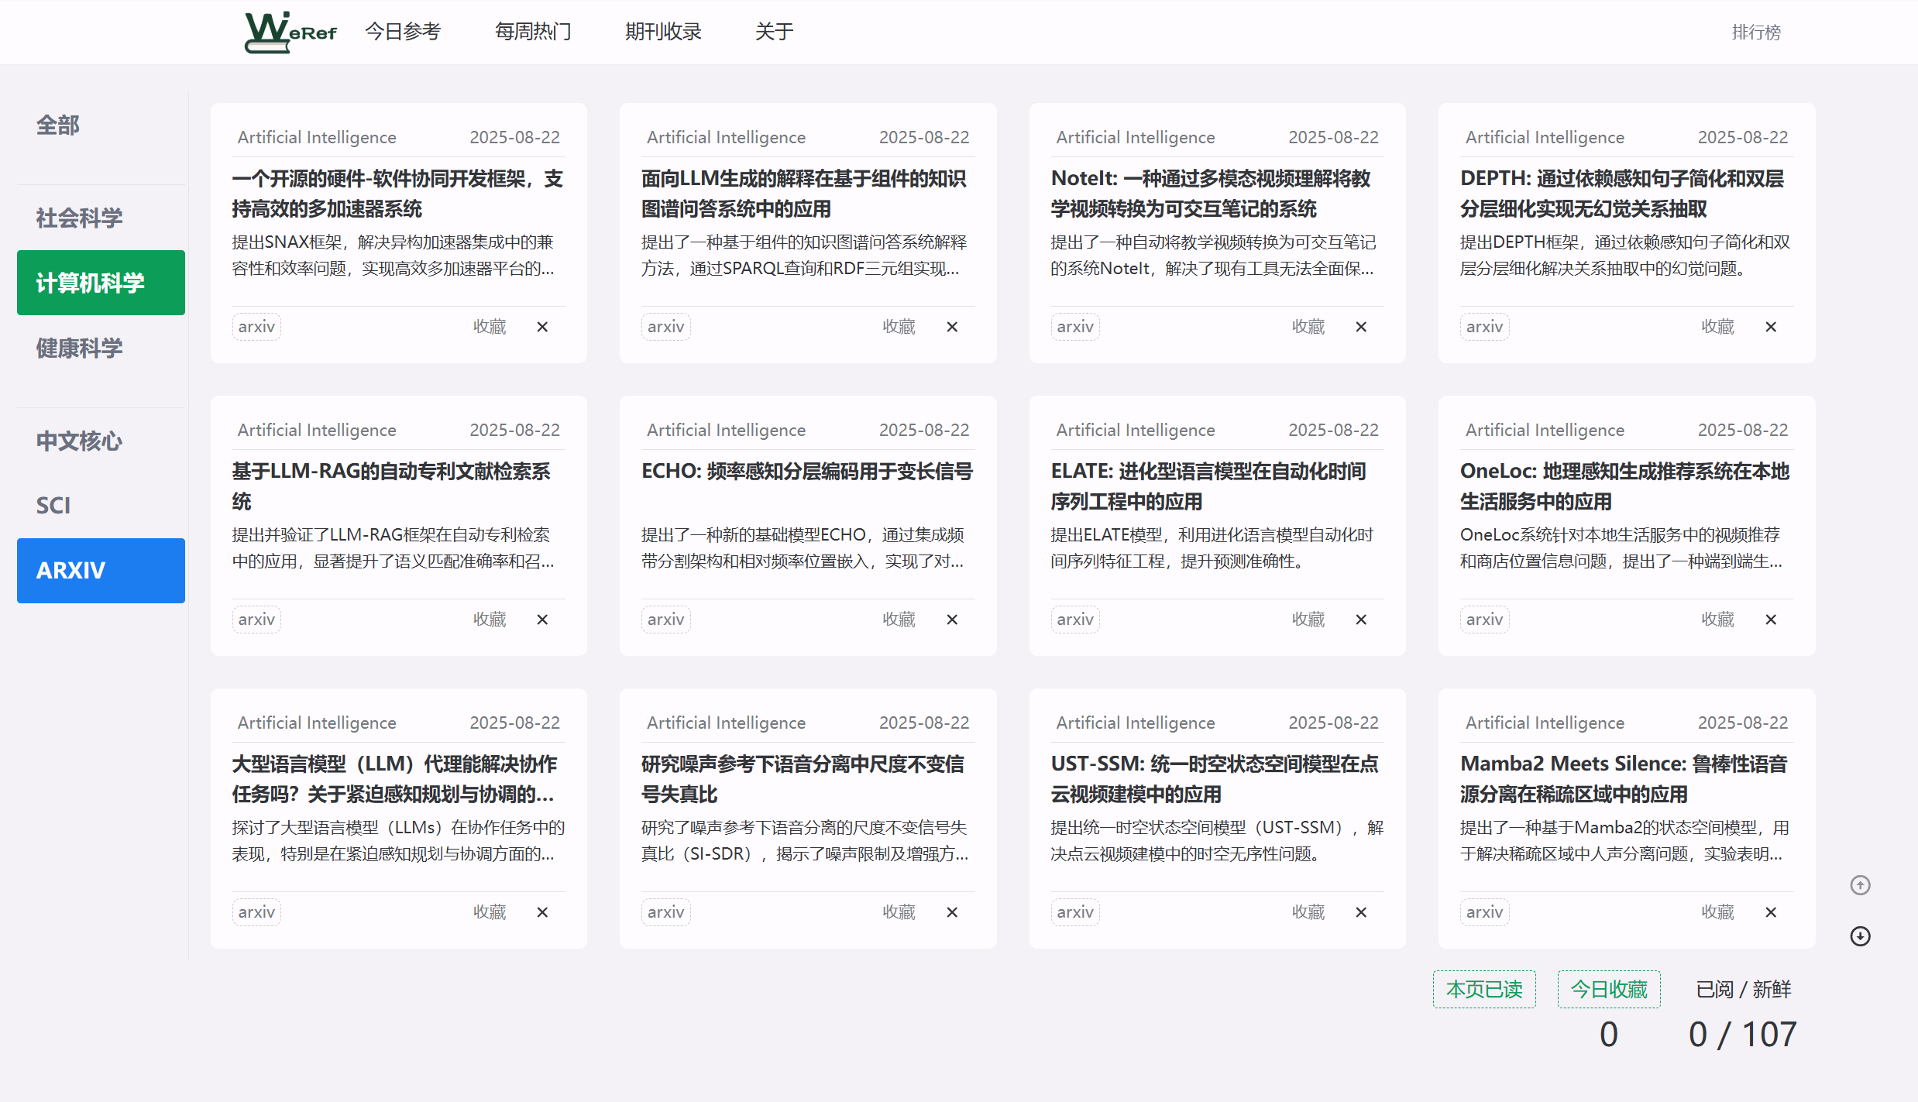The width and height of the screenshot is (1918, 1102).
Task: Toggle 收藏 on LLM-RAG patent paper
Action: click(490, 620)
